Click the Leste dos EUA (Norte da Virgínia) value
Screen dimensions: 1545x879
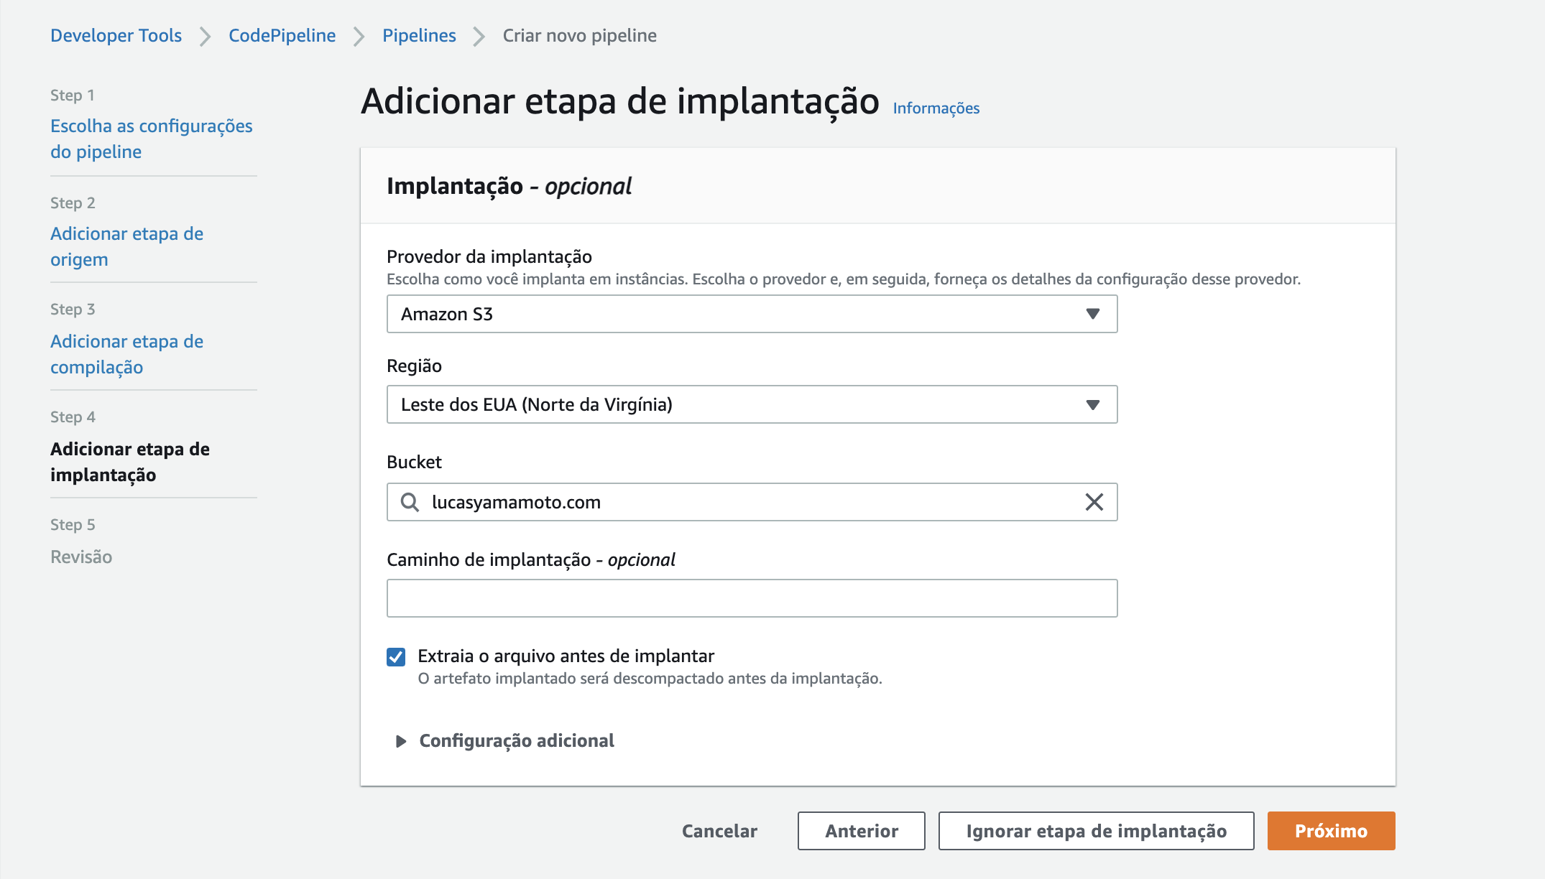pyautogui.click(x=536, y=404)
